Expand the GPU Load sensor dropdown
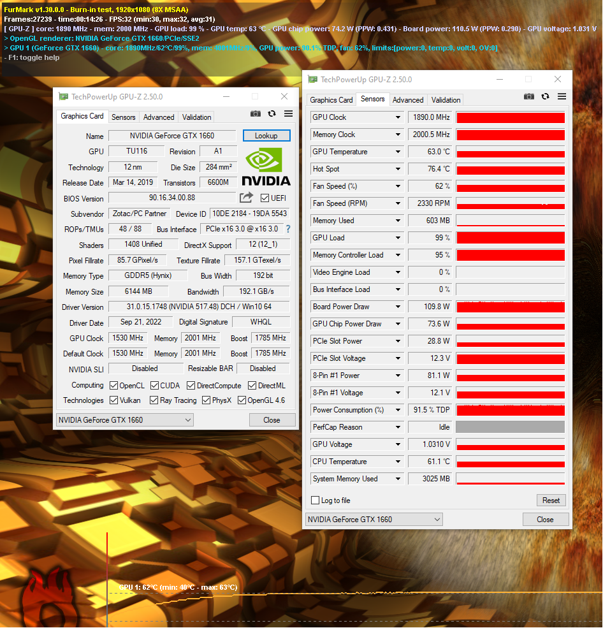This screenshot has width=603, height=628. [x=398, y=238]
